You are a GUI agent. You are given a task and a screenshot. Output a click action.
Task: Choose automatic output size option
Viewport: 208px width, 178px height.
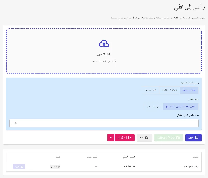181,107
